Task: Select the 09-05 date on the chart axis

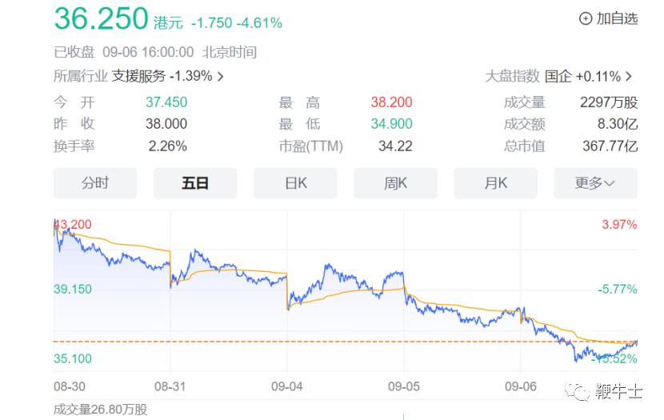Action: point(404,386)
